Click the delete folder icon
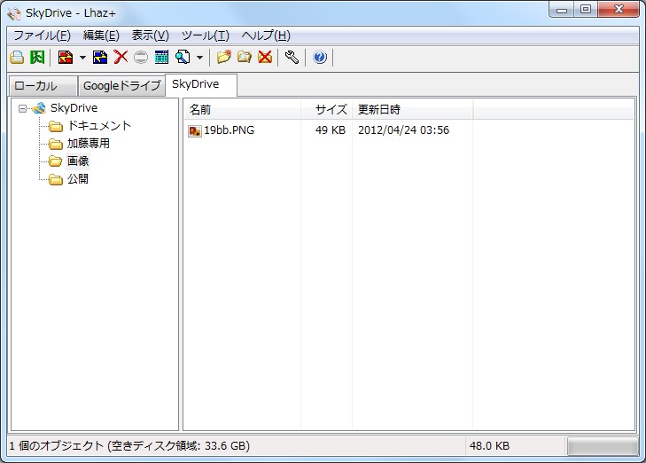 (x=265, y=58)
